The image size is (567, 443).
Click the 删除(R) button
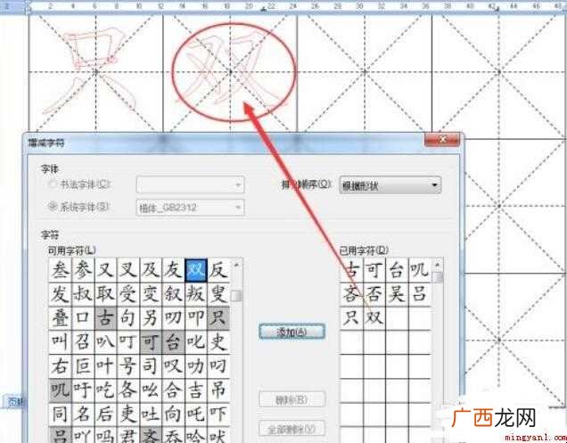click(292, 399)
